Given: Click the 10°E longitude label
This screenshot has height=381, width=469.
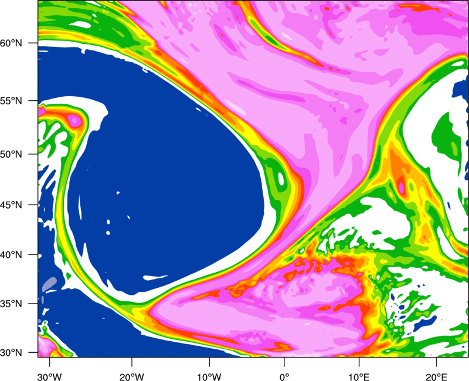Looking at the screenshot, I should tap(359, 377).
